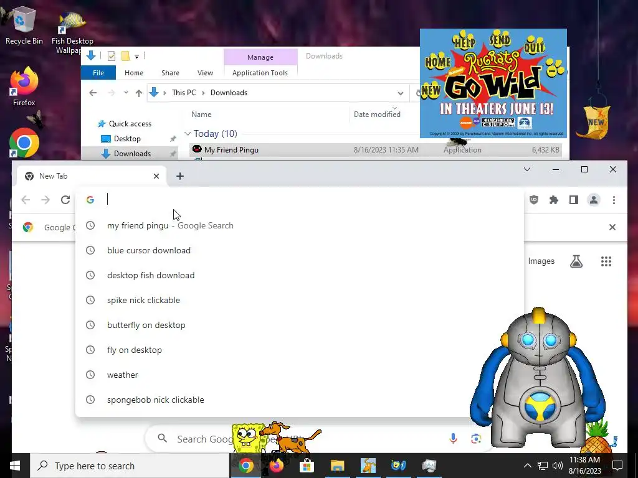The image size is (638, 478).
Task: Switch to Share ribbon tab in Explorer
Action: coord(170,73)
